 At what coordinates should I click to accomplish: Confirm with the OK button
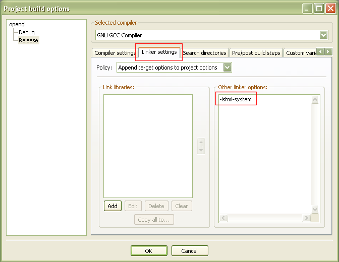coord(149,251)
